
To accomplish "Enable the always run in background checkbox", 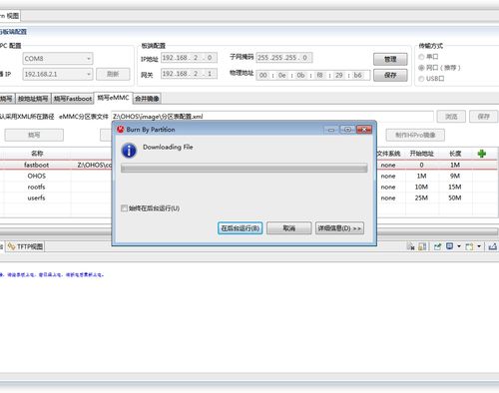I will [x=124, y=208].
